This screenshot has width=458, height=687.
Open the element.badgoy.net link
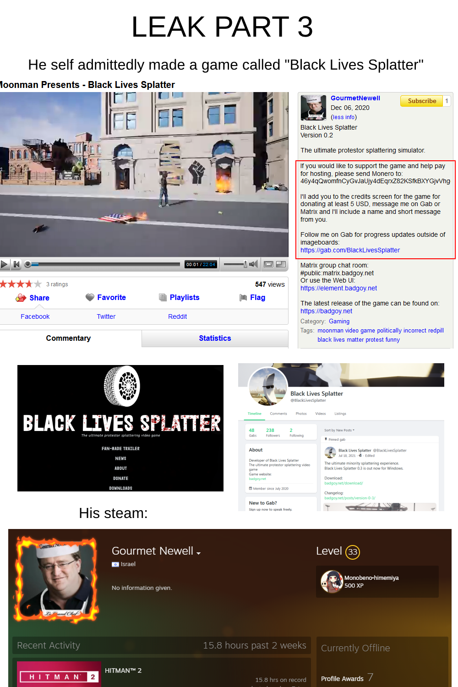point(338,288)
